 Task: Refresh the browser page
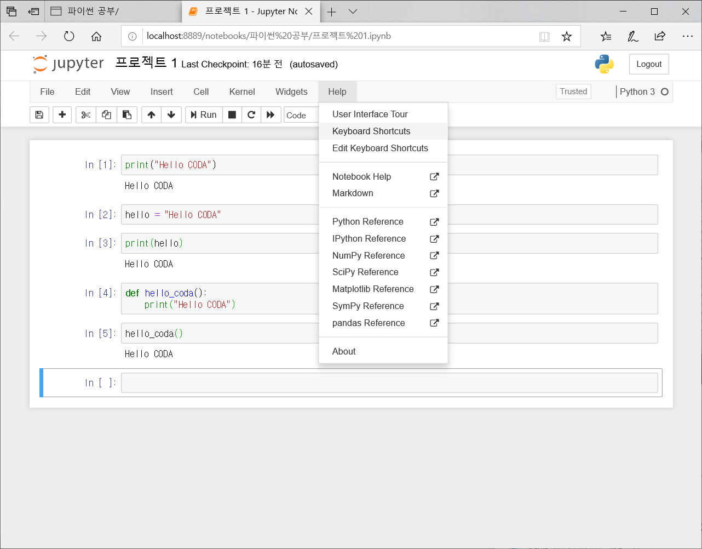coord(69,36)
